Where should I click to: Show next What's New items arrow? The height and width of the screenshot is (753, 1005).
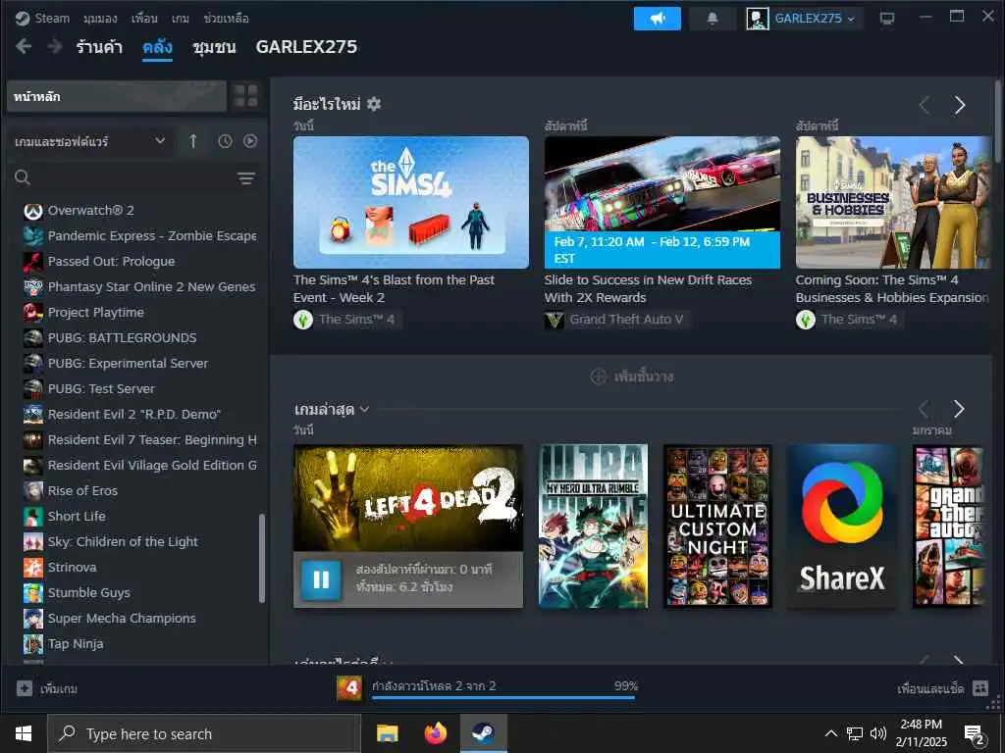point(959,105)
